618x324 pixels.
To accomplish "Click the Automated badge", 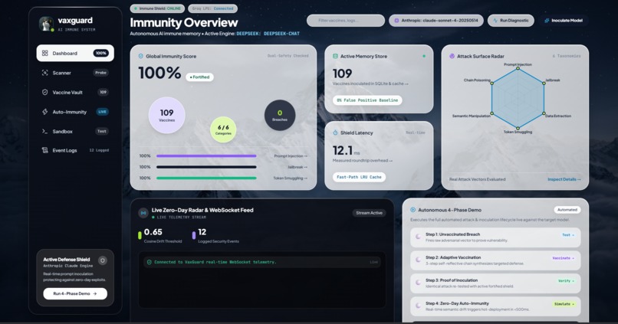I will (567, 210).
